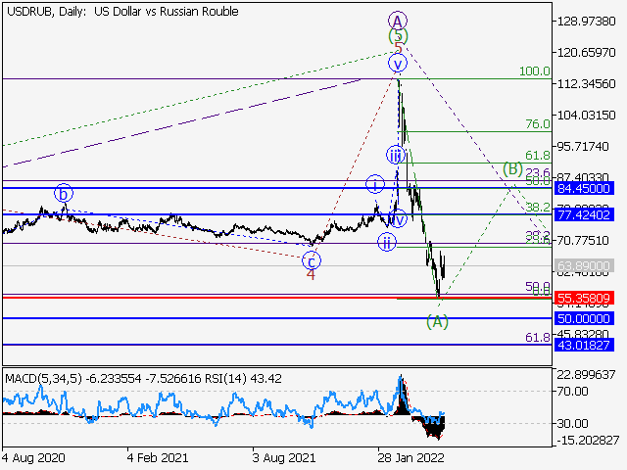
Task: Click the blue 43.01827 price level tag
Action: 584,345
